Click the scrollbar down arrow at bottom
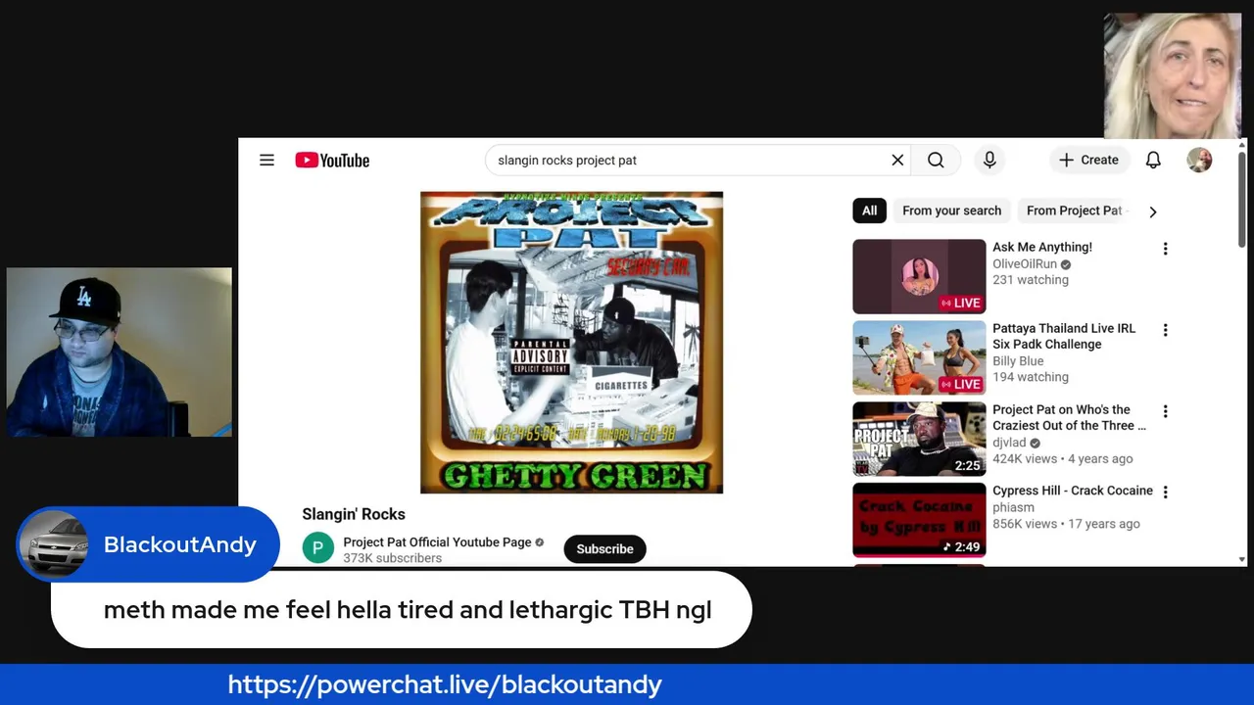1254x705 pixels. tap(1241, 559)
